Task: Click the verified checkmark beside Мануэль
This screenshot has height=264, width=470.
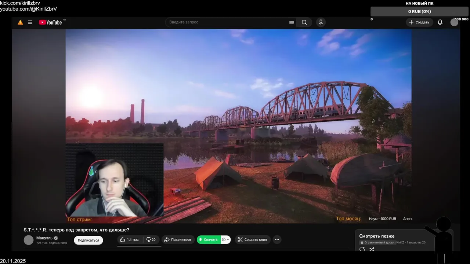Action: click(56, 238)
